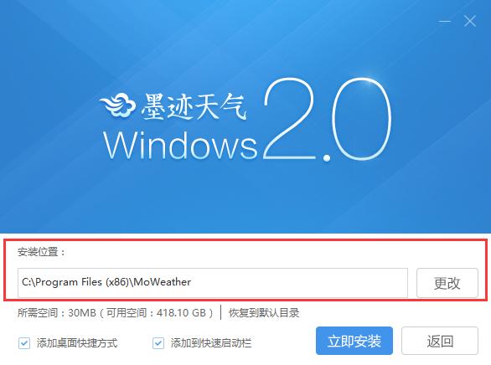The width and height of the screenshot is (491, 365).
Task: Minimize the installer window
Action: 445,22
